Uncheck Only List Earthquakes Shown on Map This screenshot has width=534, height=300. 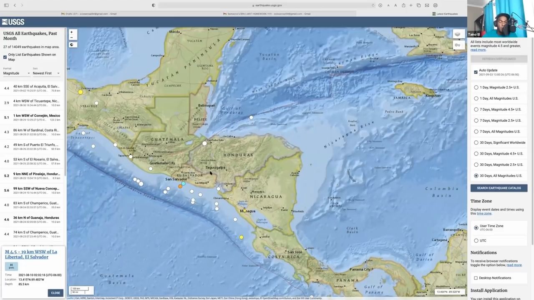(5, 57)
